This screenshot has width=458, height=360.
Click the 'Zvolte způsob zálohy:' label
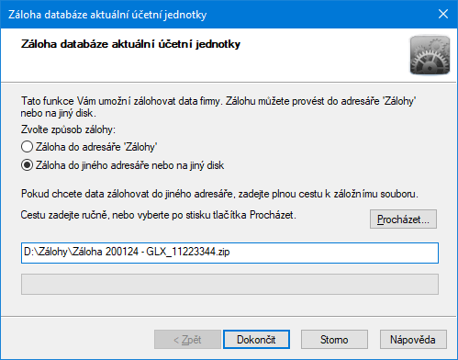click(x=68, y=129)
